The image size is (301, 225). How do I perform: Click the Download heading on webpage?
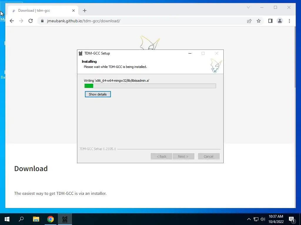[x=31, y=168]
